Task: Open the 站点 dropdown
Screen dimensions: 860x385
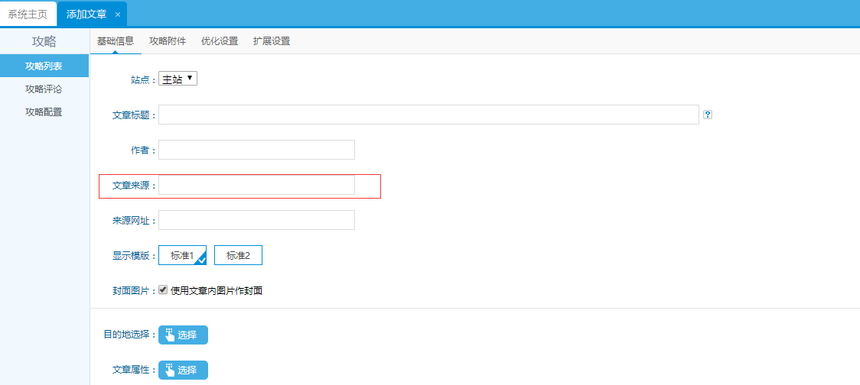Action: [x=178, y=79]
